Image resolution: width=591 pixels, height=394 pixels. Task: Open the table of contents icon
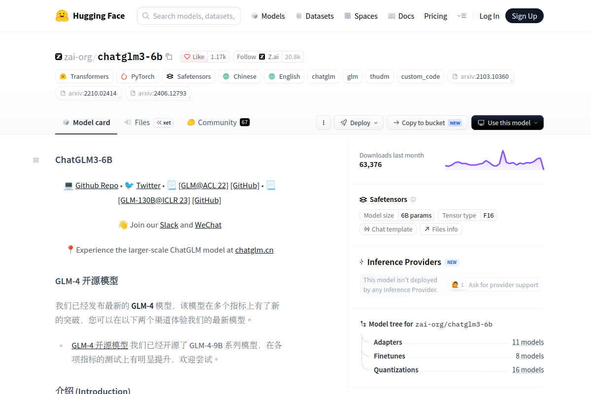coord(36,160)
